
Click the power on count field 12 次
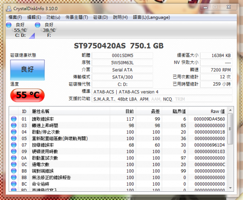click(x=216, y=77)
